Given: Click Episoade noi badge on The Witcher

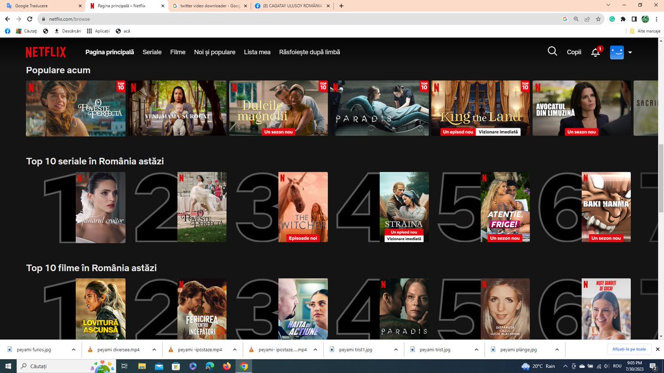Looking at the screenshot, I should click(303, 238).
